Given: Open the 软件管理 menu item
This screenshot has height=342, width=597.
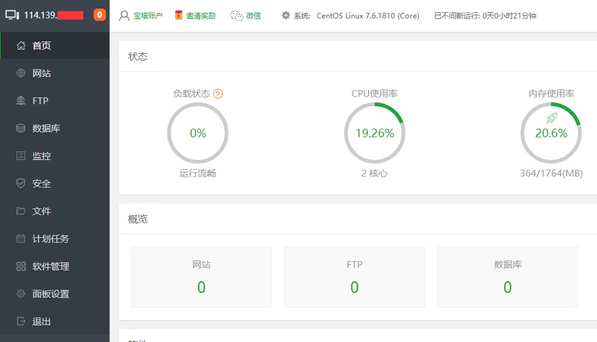Looking at the screenshot, I should tap(50, 266).
